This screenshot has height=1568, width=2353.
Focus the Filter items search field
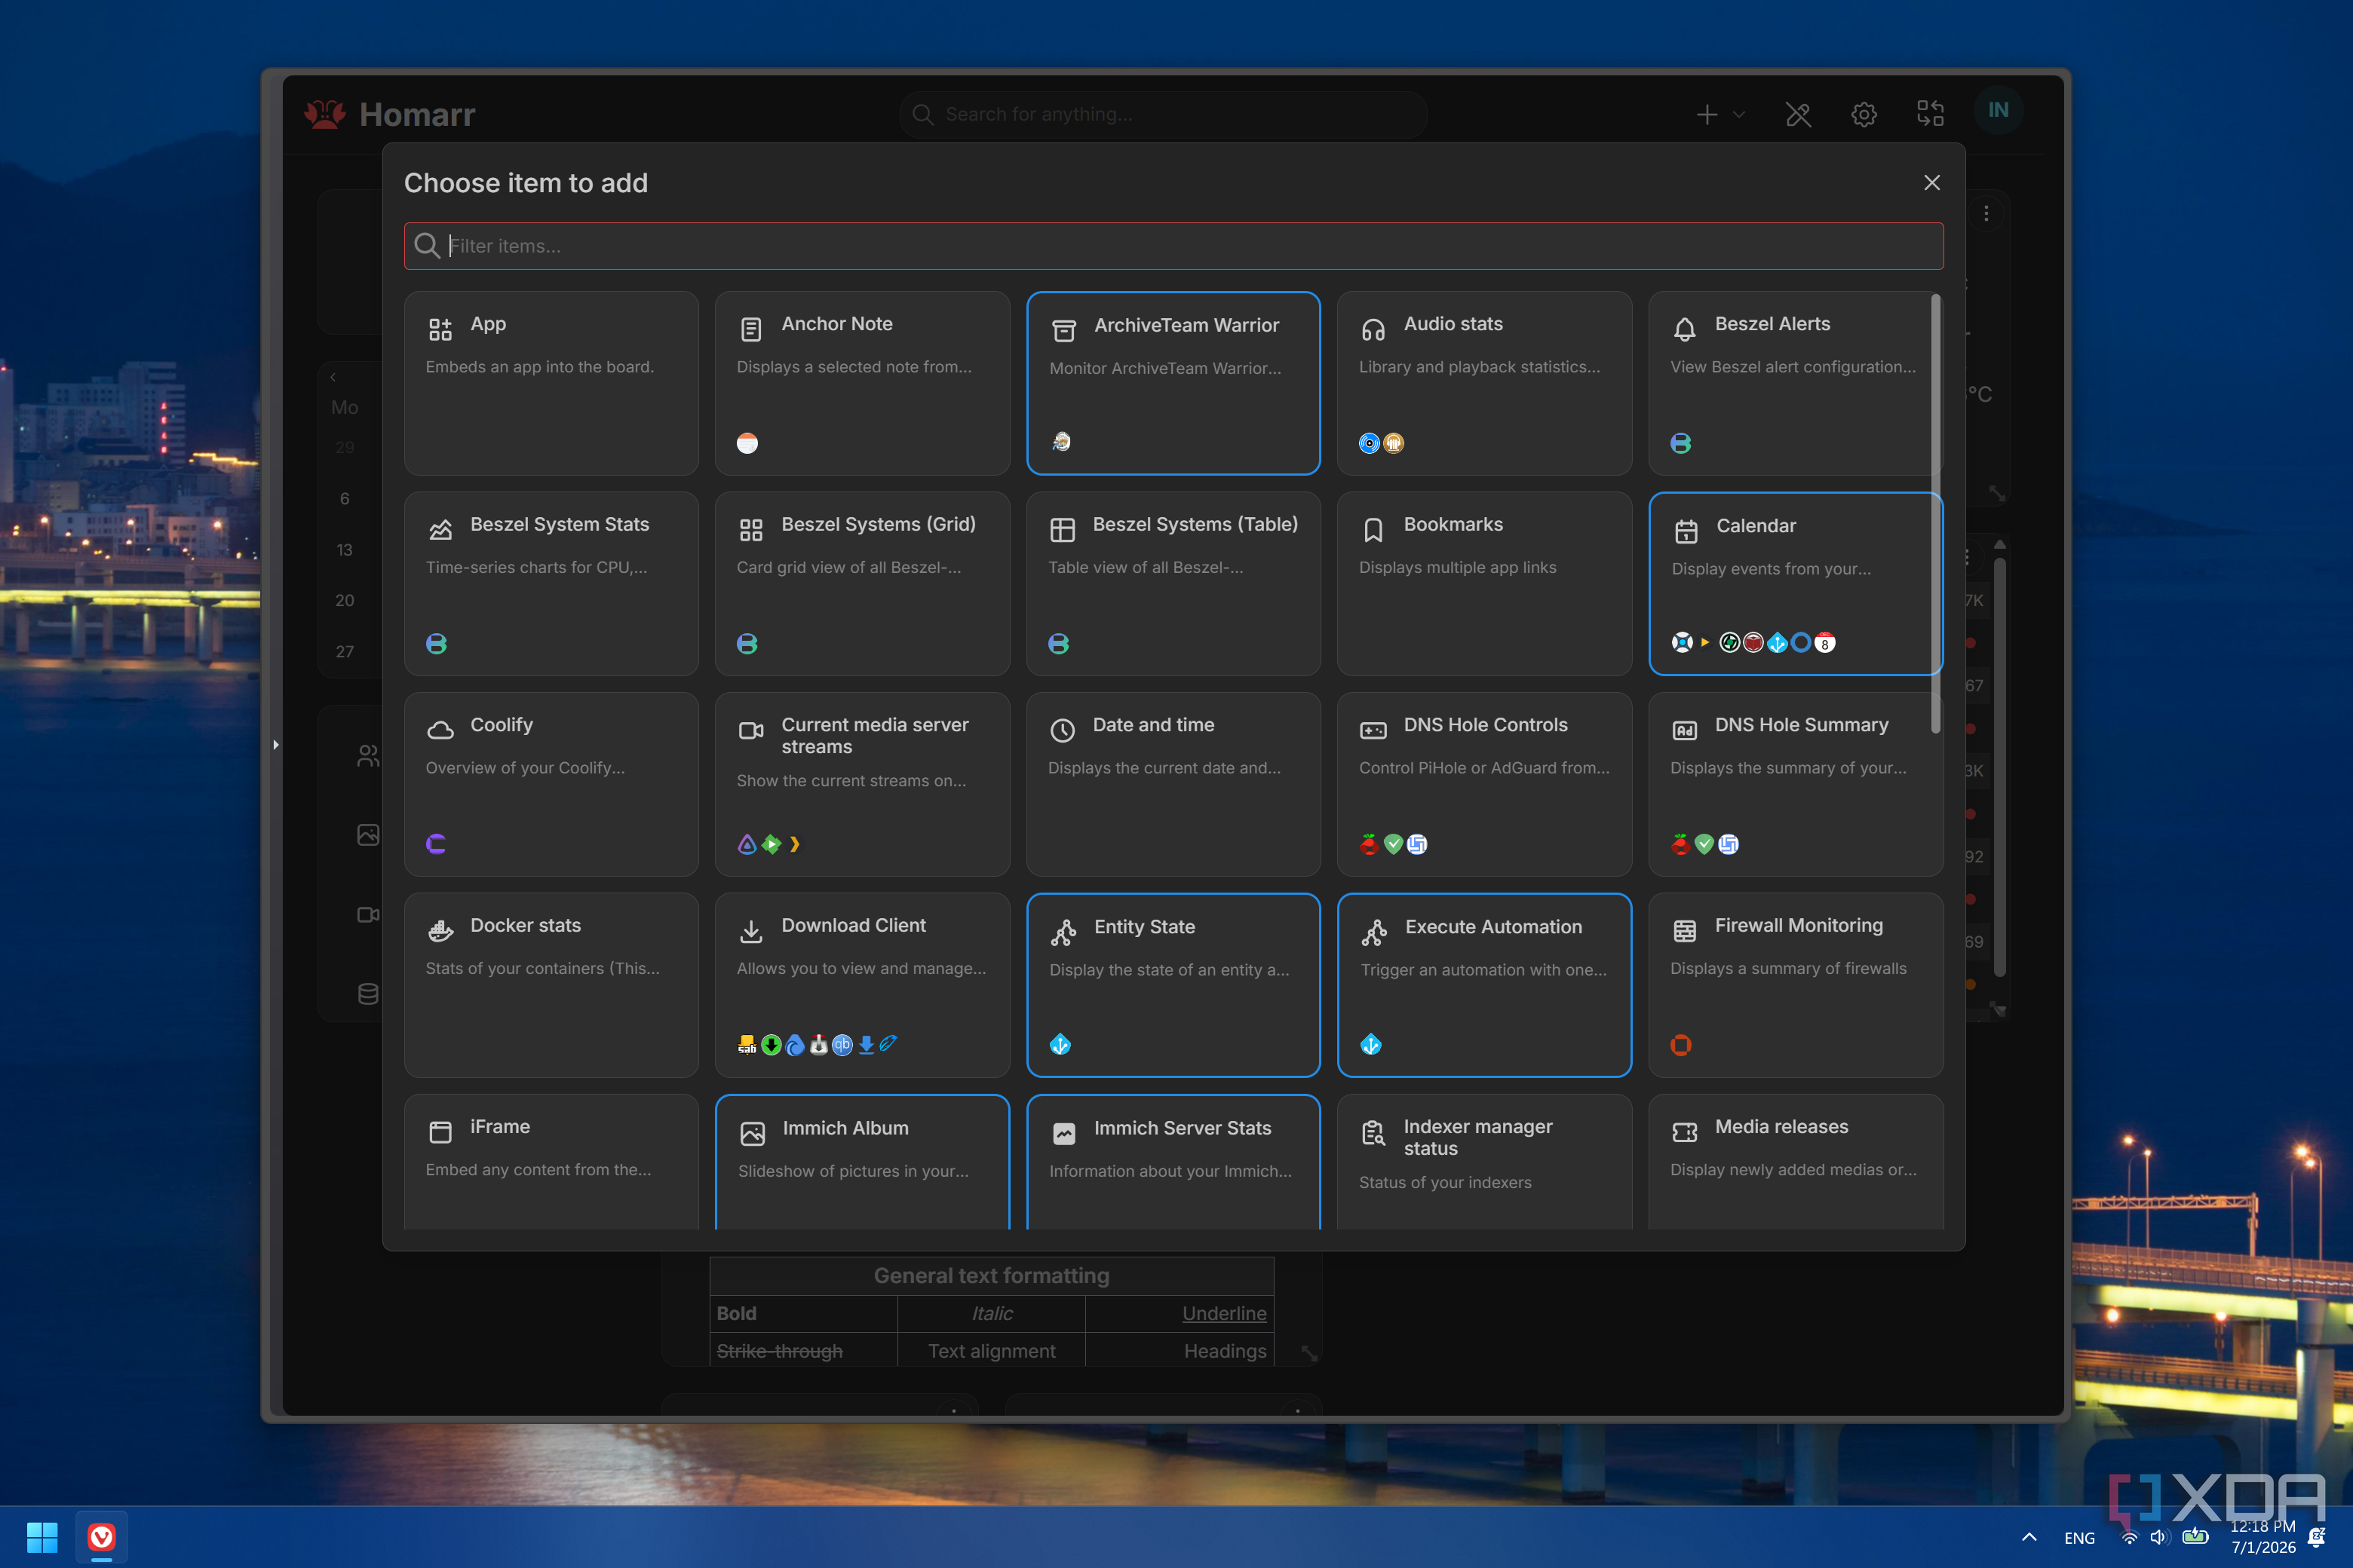click(1173, 246)
